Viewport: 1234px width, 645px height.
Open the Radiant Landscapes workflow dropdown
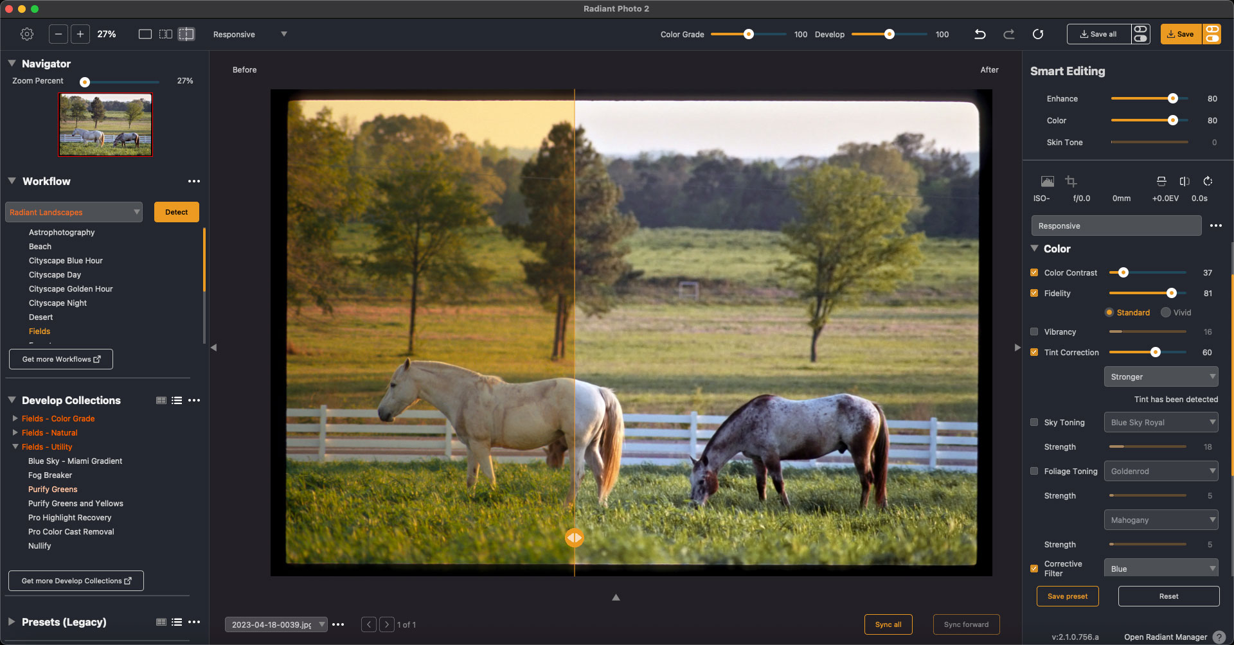(74, 213)
